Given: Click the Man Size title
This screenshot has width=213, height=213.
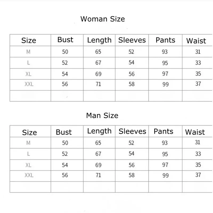Looking at the screenshot, I should click(102, 116).
